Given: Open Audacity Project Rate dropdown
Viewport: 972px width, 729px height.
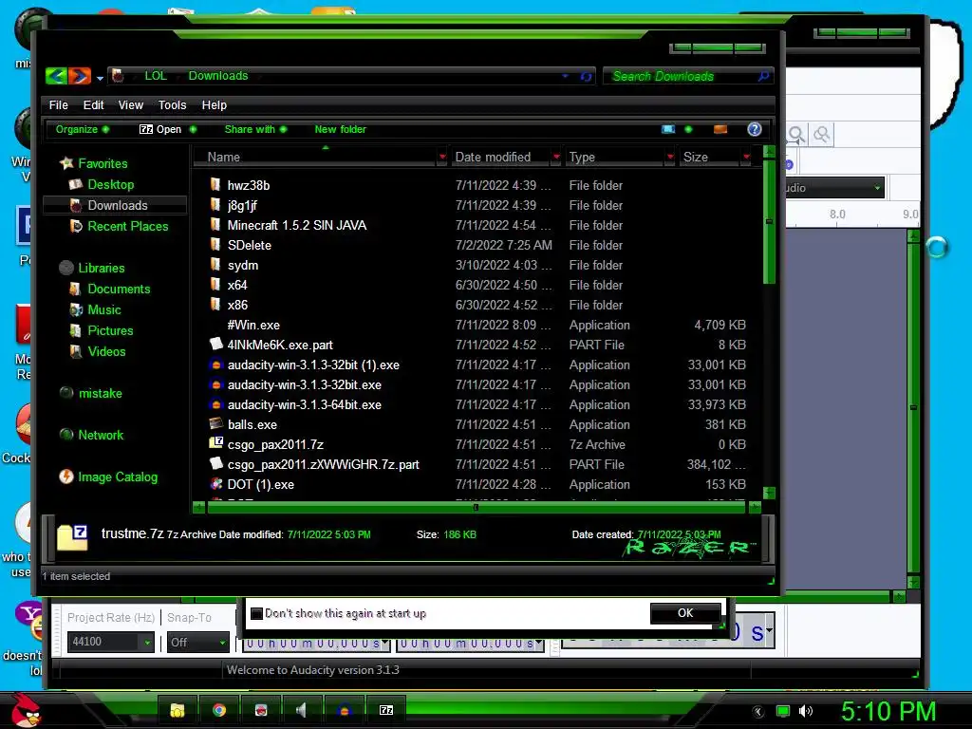Looking at the screenshot, I should (x=111, y=642).
